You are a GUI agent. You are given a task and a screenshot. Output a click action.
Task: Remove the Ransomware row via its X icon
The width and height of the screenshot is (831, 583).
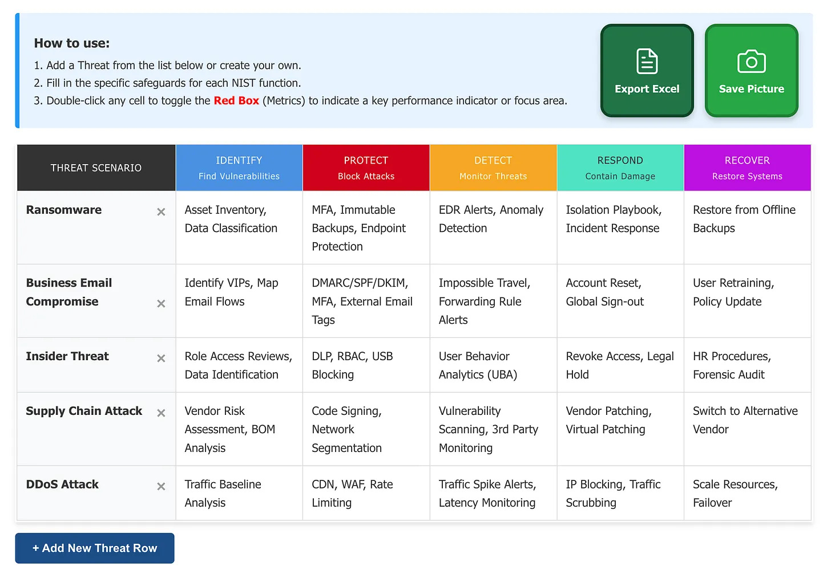[161, 212]
